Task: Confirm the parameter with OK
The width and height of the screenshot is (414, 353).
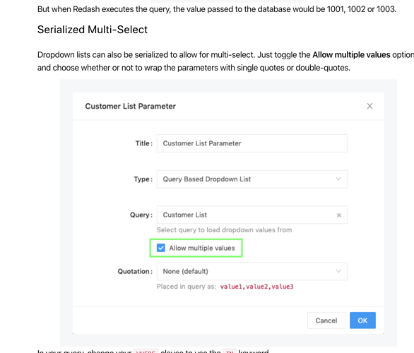Action: tap(362, 321)
